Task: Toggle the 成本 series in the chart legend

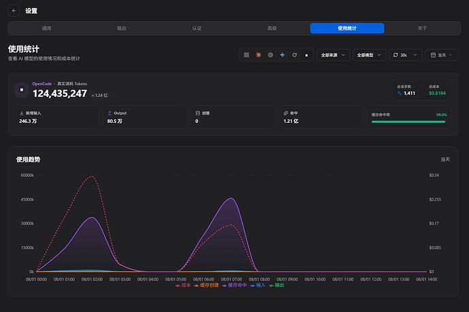Action: tap(183, 285)
